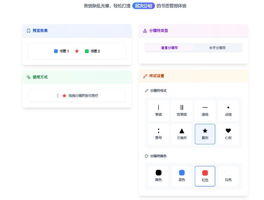The width and height of the screenshot is (264, 200).
Task: Pick the 蓝色 blue color swatch
Action: pyautogui.click(x=181, y=176)
